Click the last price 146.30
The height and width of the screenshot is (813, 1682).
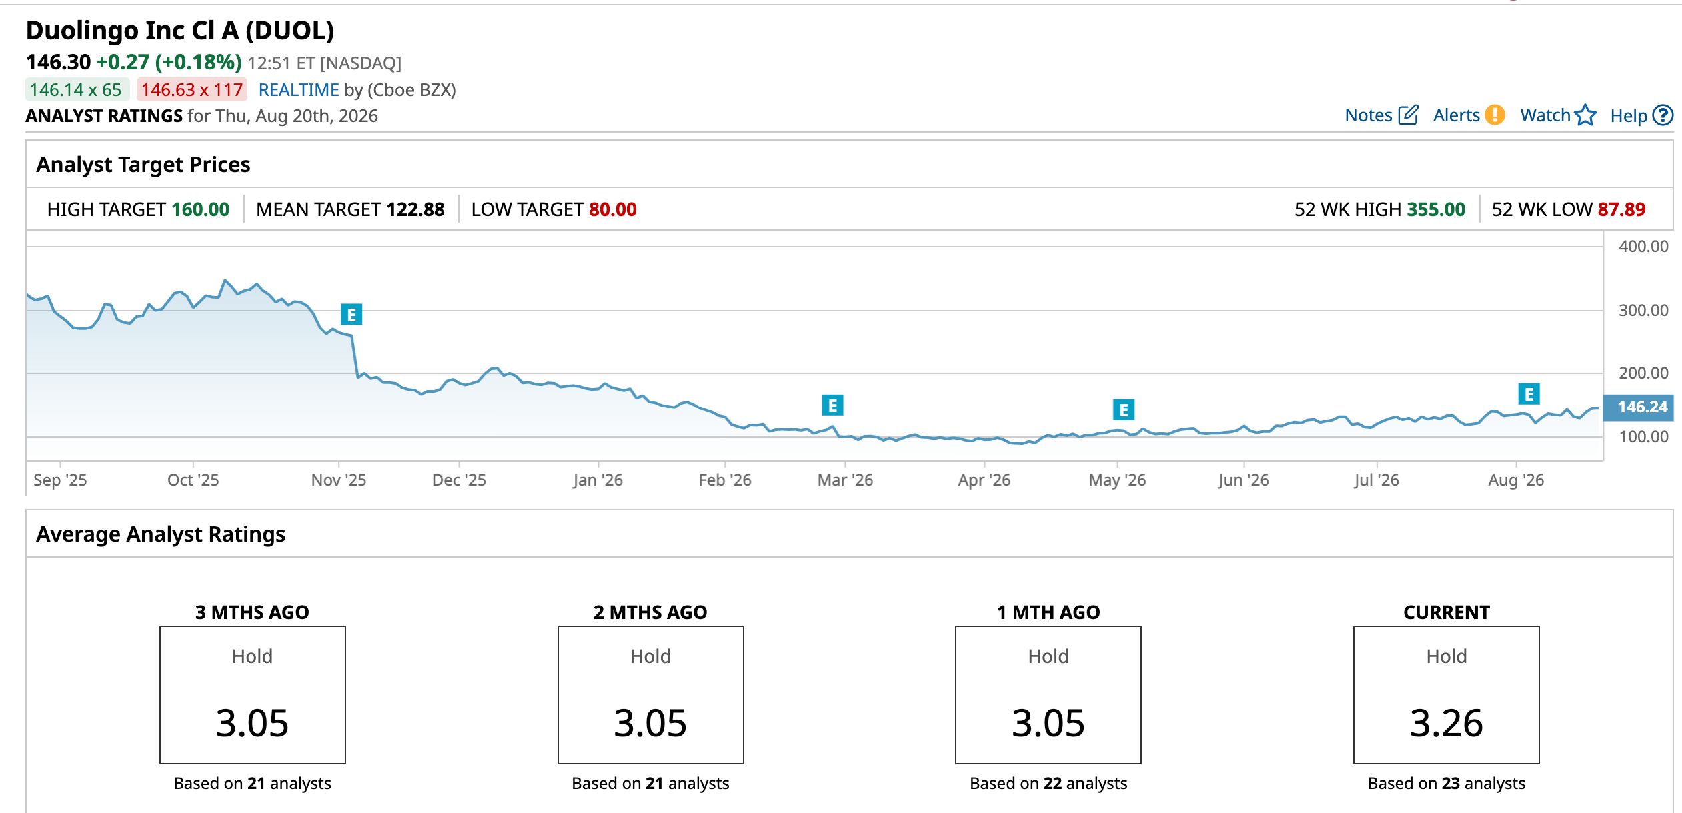[58, 62]
